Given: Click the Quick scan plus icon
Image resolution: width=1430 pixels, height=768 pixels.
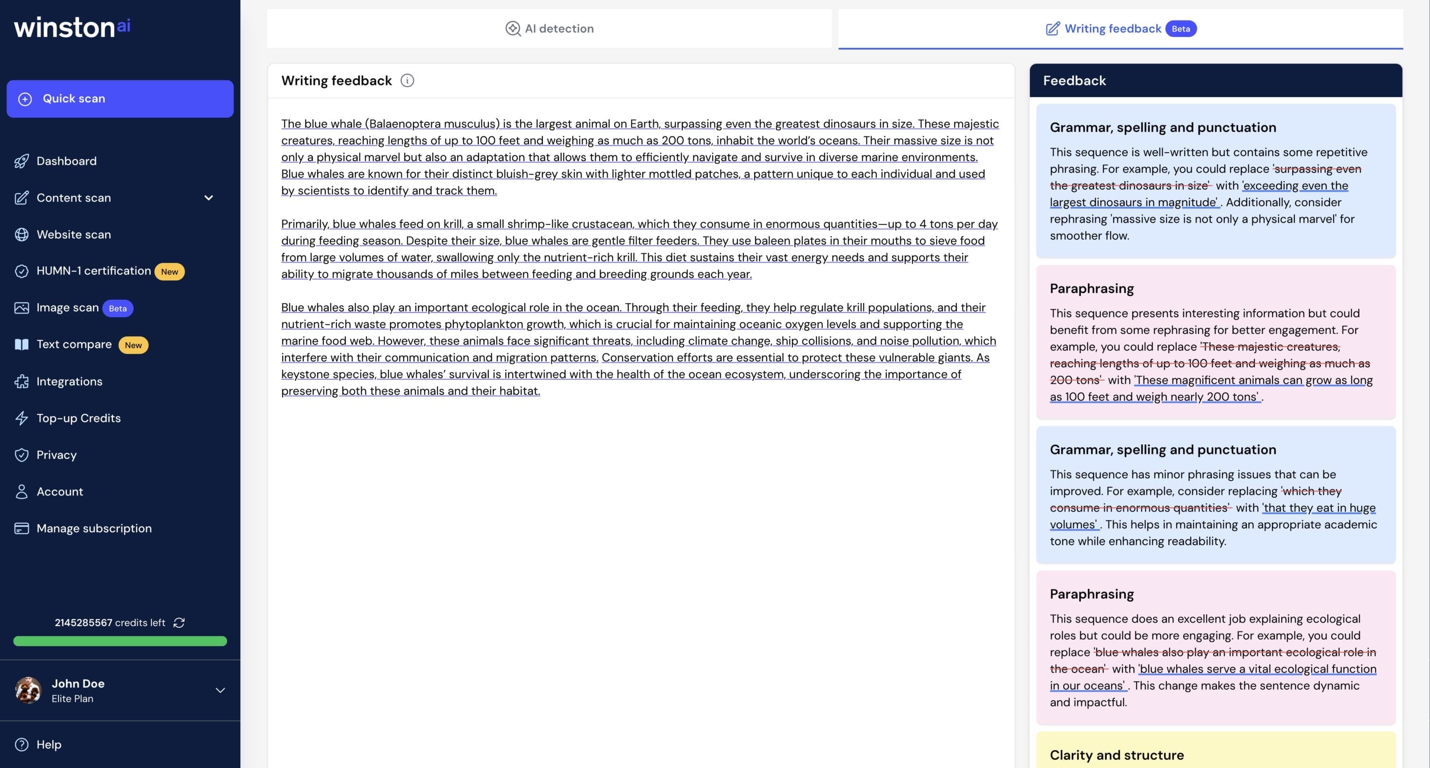Looking at the screenshot, I should [x=25, y=99].
